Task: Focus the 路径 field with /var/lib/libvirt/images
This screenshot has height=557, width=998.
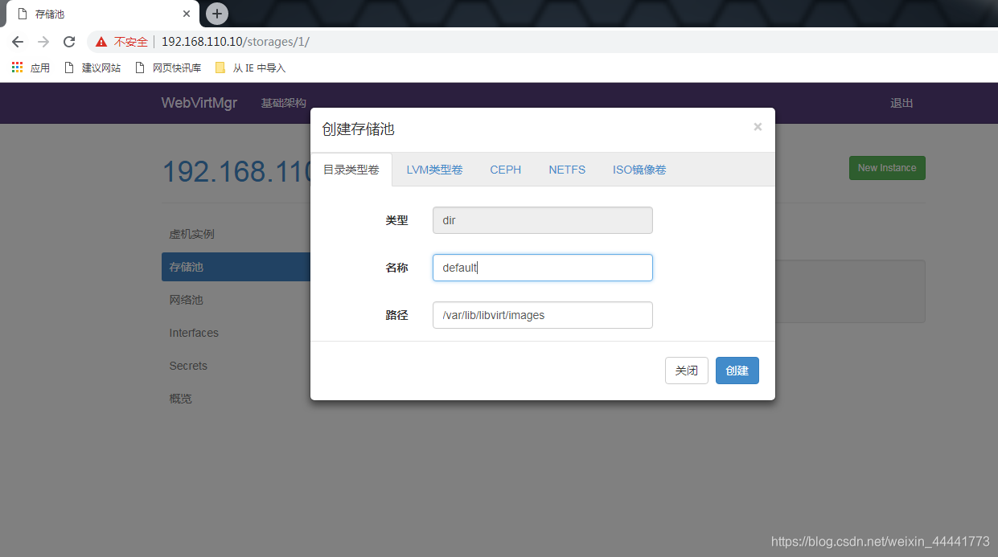Action: click(x=543, y=315)
